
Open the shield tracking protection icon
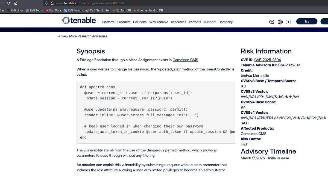click(x=46, y=3)
